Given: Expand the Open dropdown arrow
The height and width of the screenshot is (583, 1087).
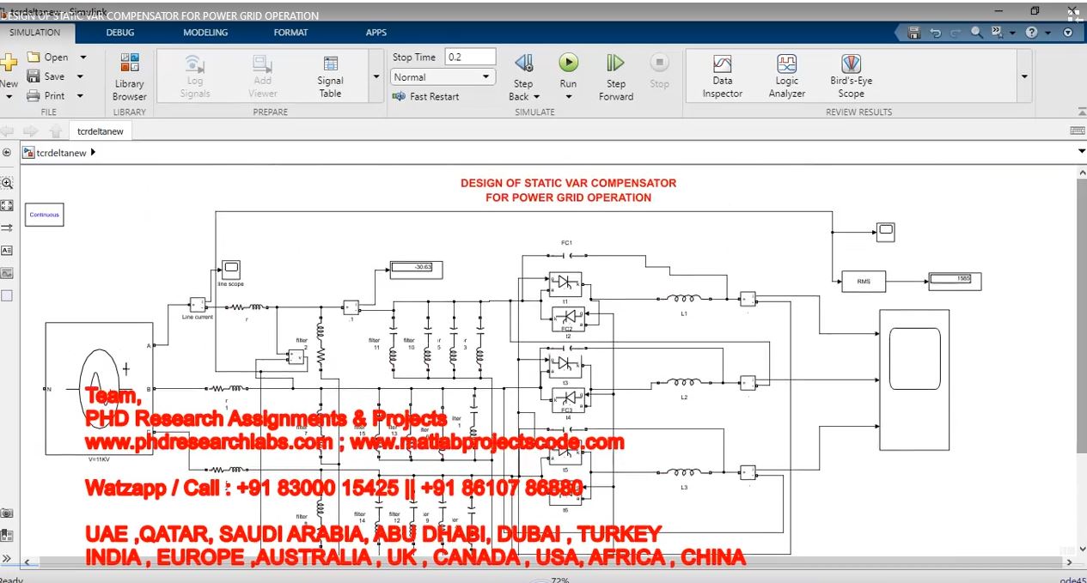Looking at the screenshot, I should point(83,58).
